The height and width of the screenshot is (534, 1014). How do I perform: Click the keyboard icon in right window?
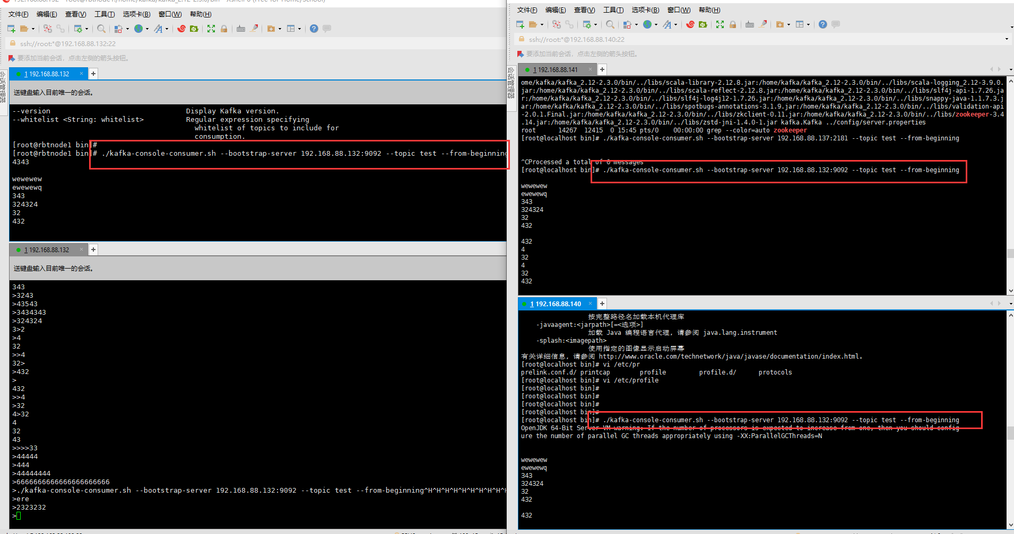pyautogui.click(x=750, y=24)
